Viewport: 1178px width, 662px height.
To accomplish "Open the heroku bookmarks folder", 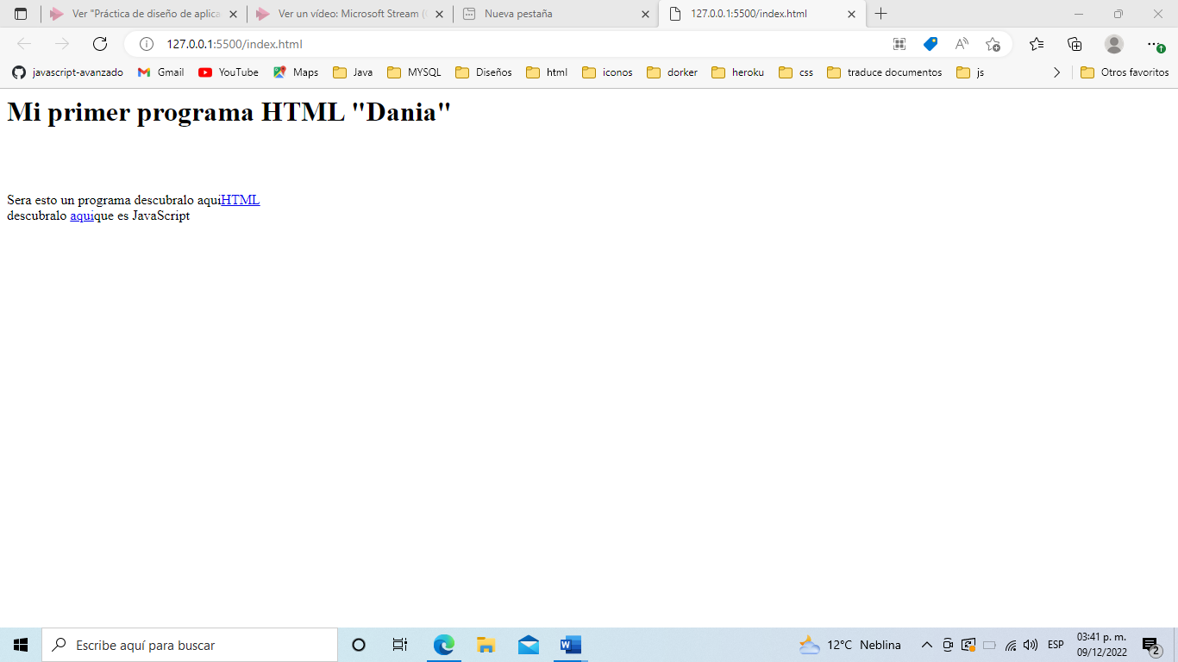I will coord(738,72).
